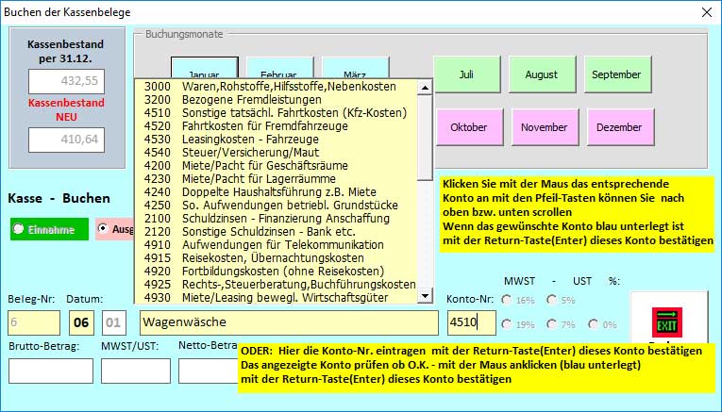
Task: Select account 4540 Steuer/Versicherung/Maut
Action: [277, 152]
